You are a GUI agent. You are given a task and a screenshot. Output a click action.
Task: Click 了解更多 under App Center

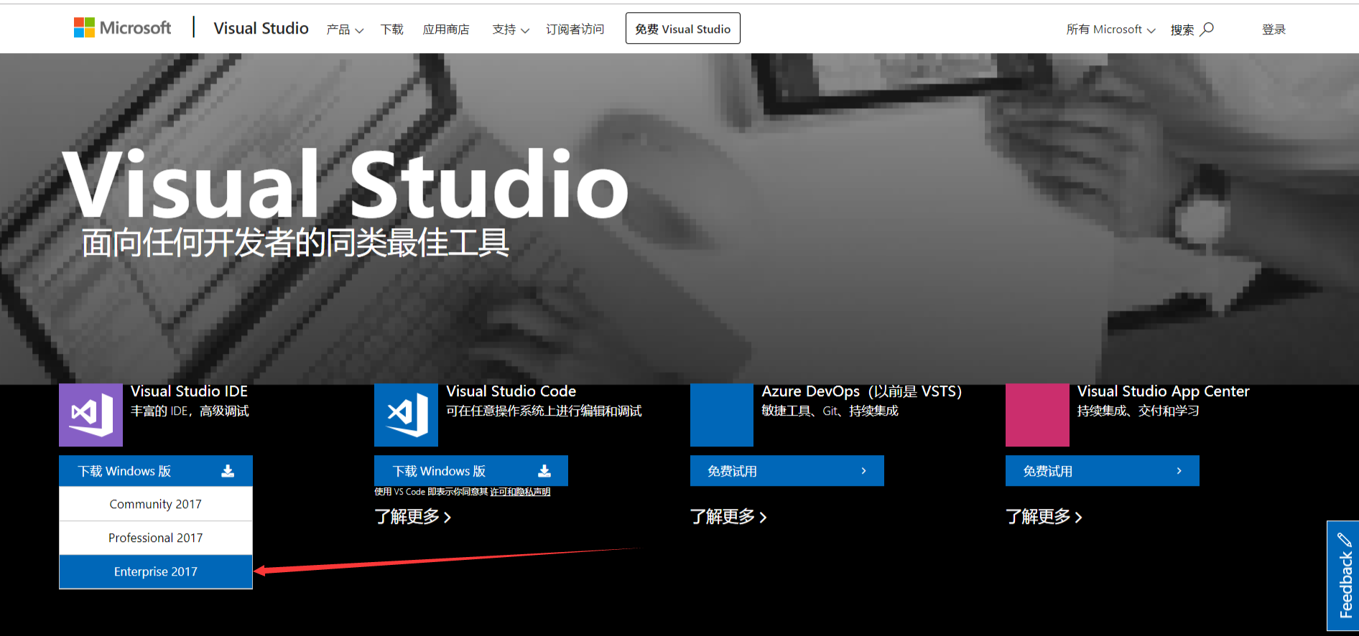coord(1044,517)
